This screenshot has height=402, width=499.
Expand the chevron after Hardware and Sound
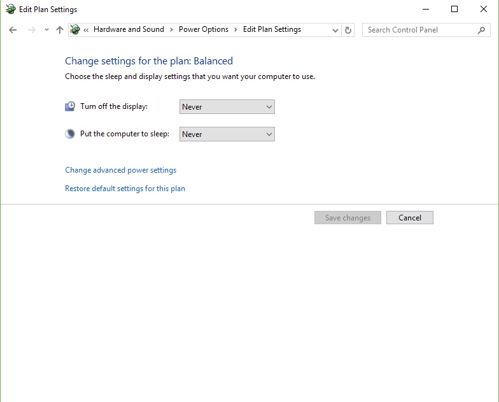coord(171,29)
